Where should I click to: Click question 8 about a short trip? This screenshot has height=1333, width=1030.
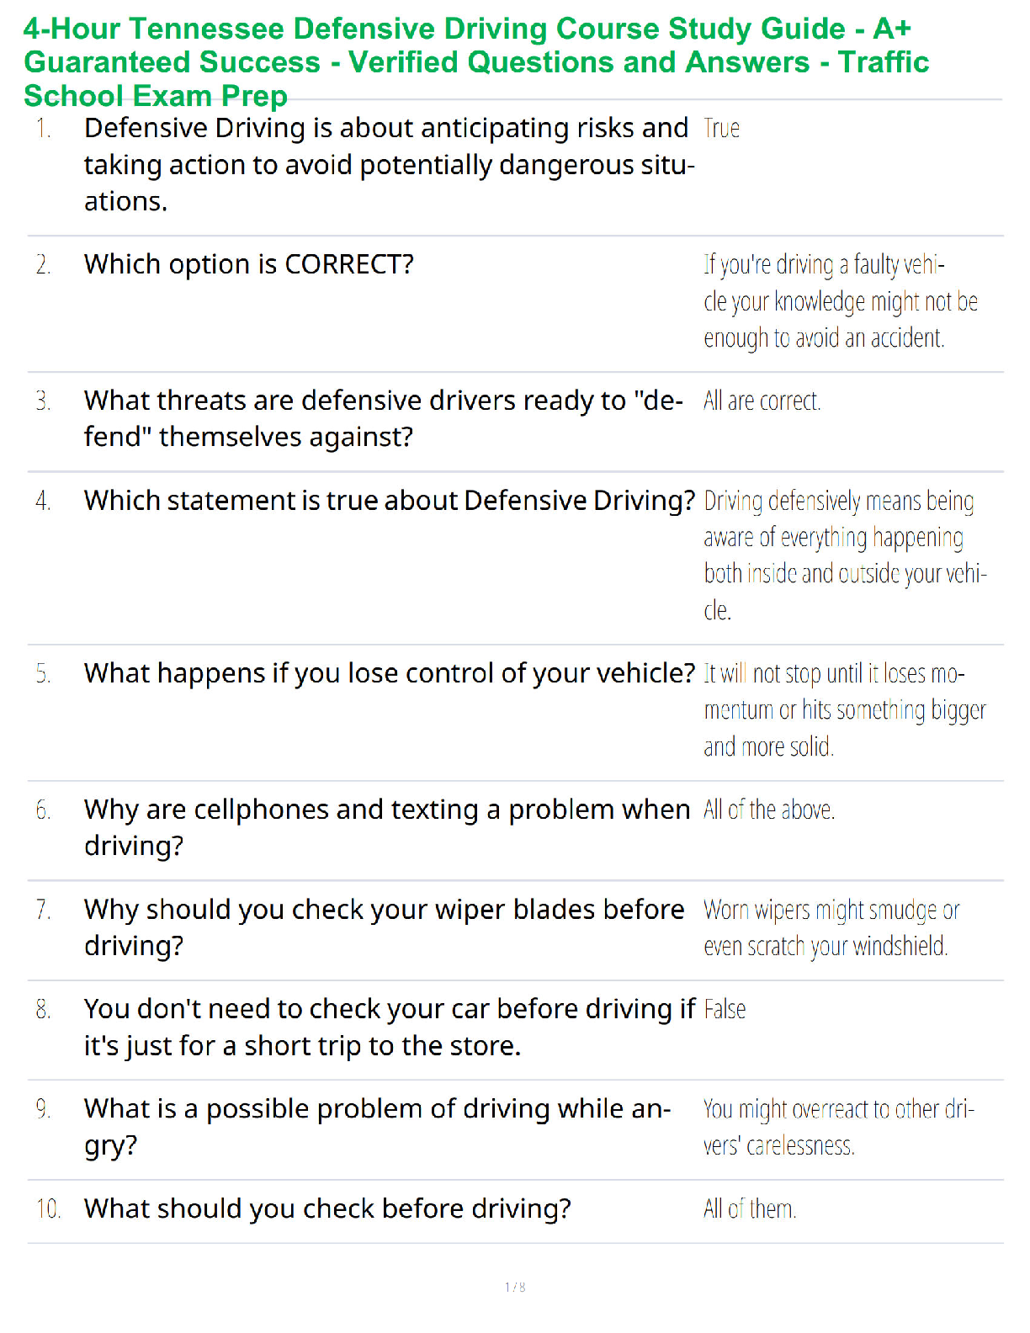click(389, 1027)
